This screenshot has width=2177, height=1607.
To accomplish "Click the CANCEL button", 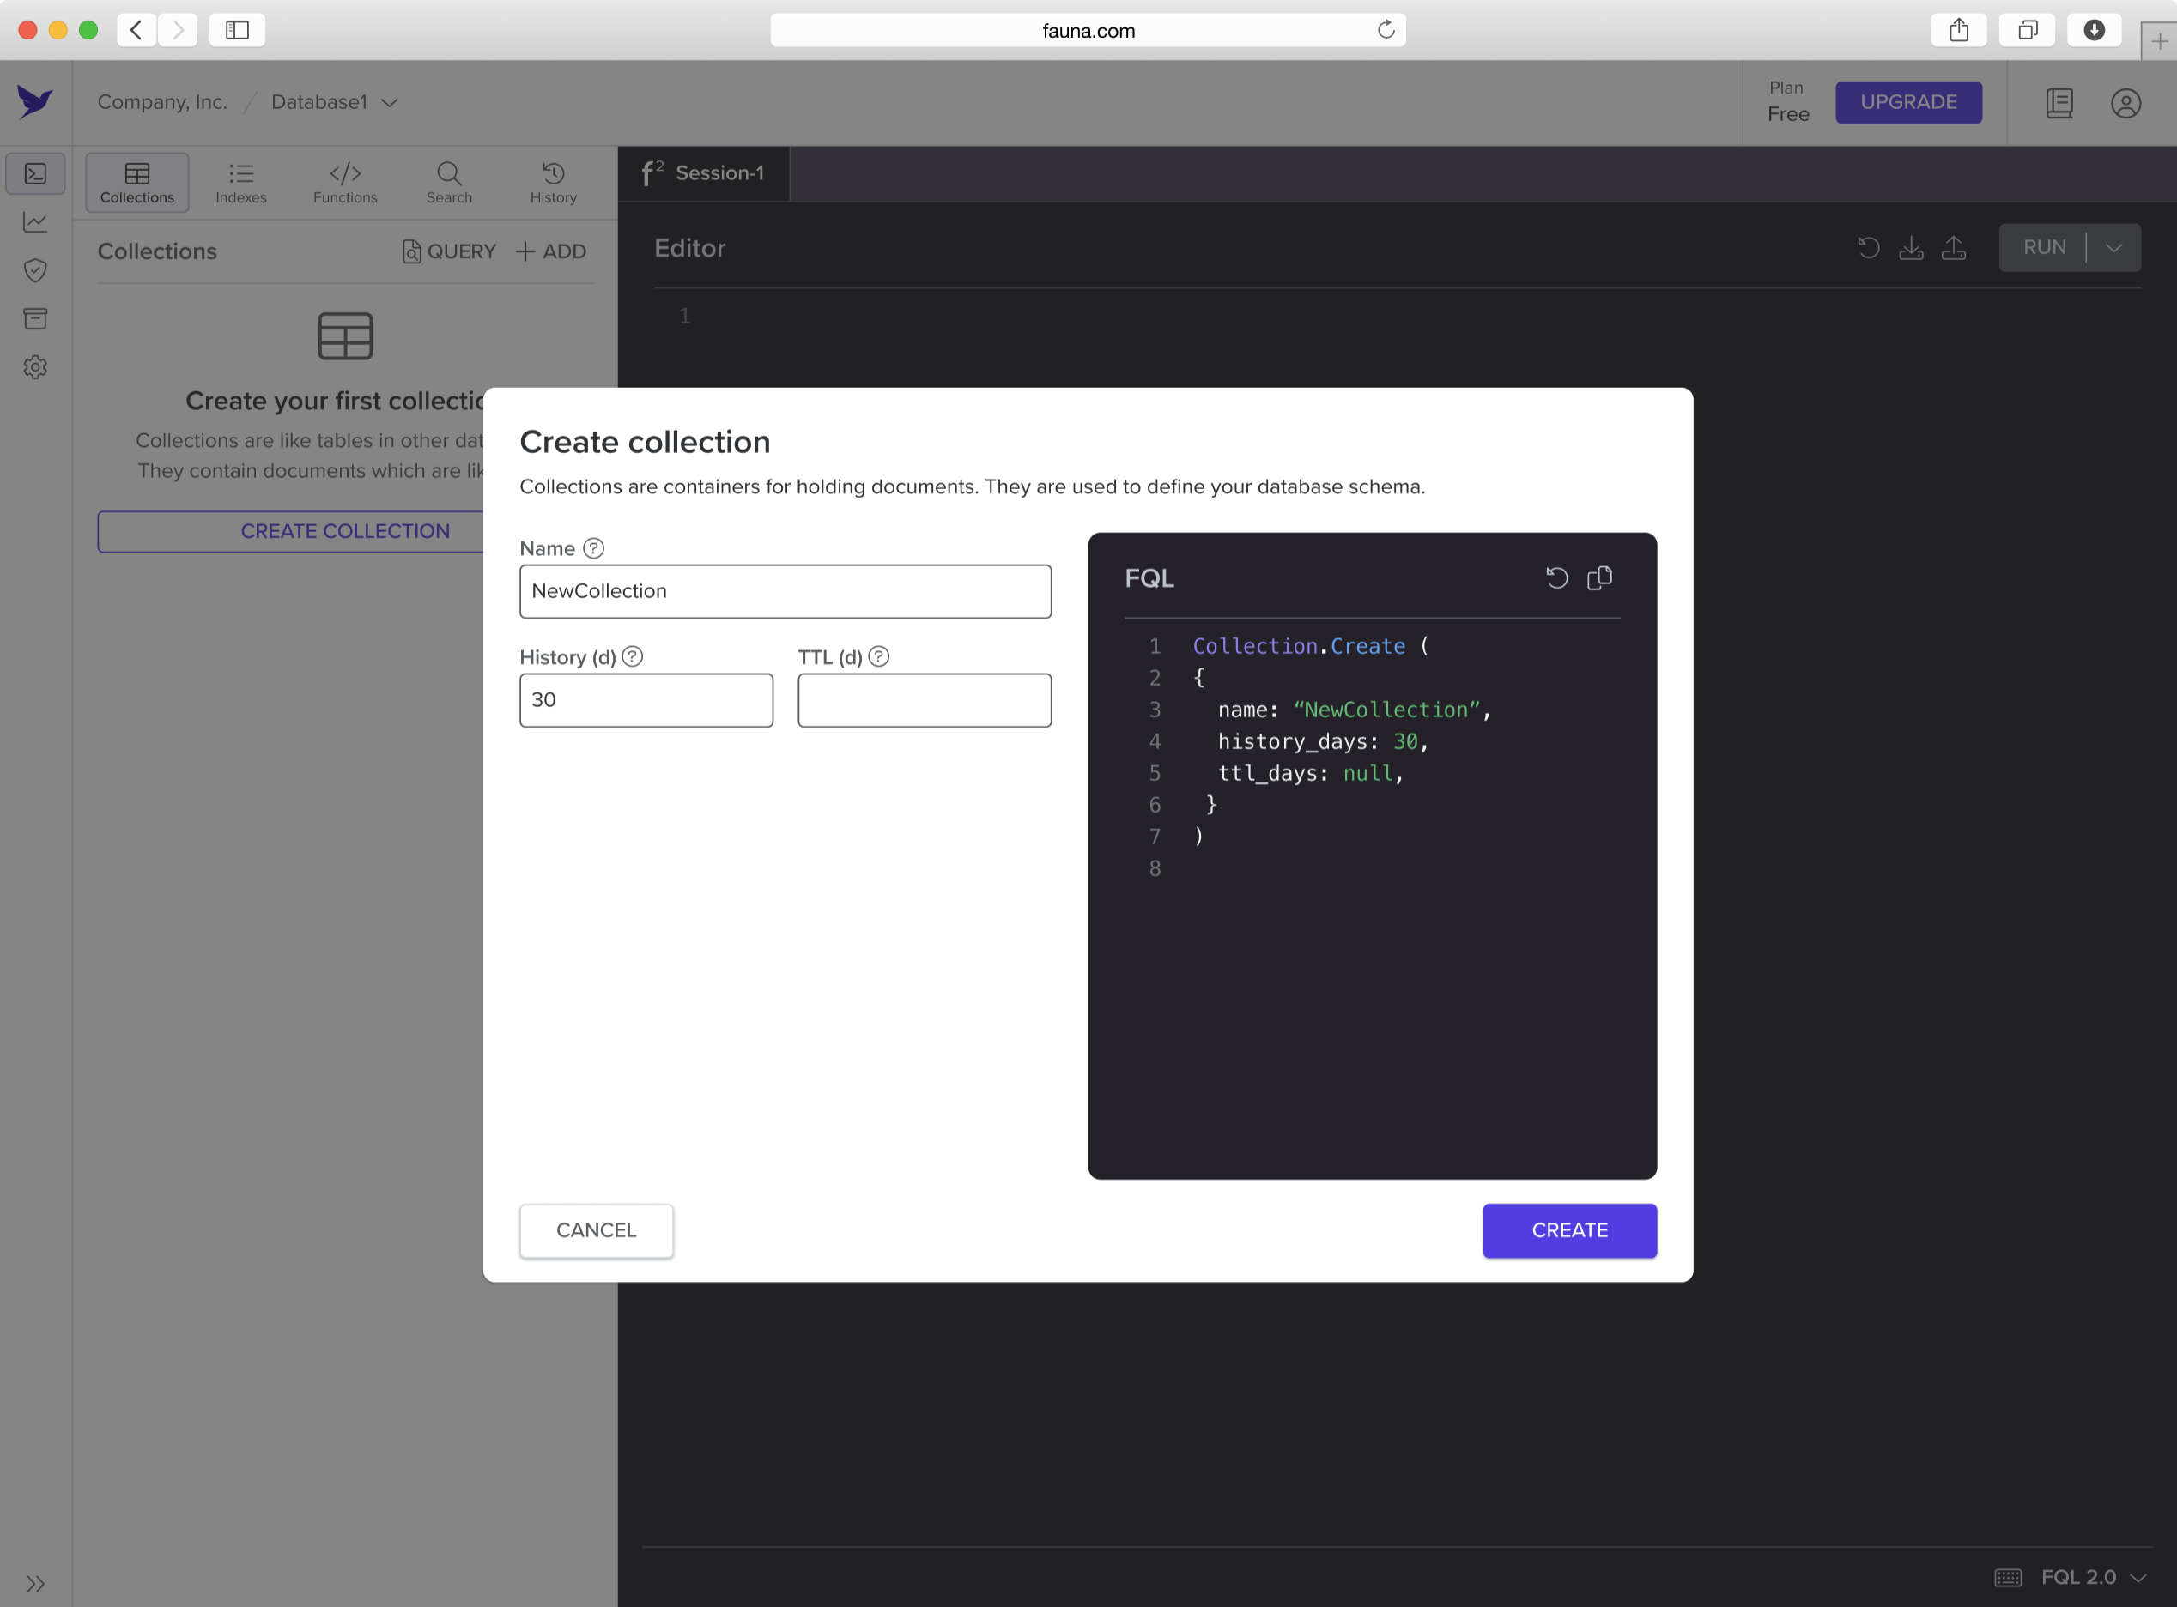I will point(596,1230).
